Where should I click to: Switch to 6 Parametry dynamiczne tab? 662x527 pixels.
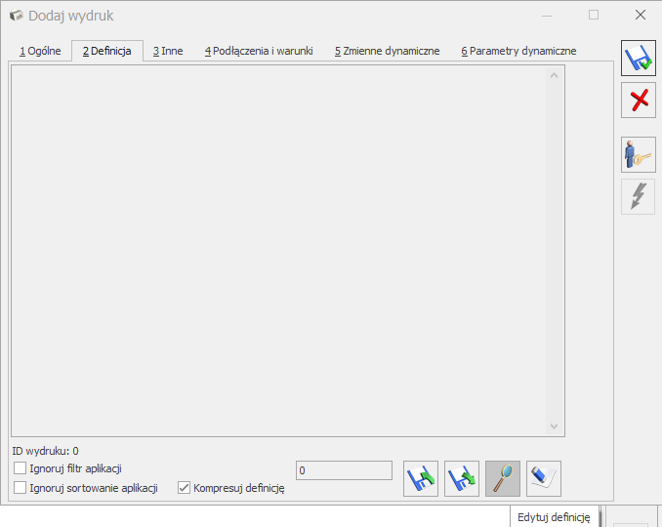[x=518, y=51]
